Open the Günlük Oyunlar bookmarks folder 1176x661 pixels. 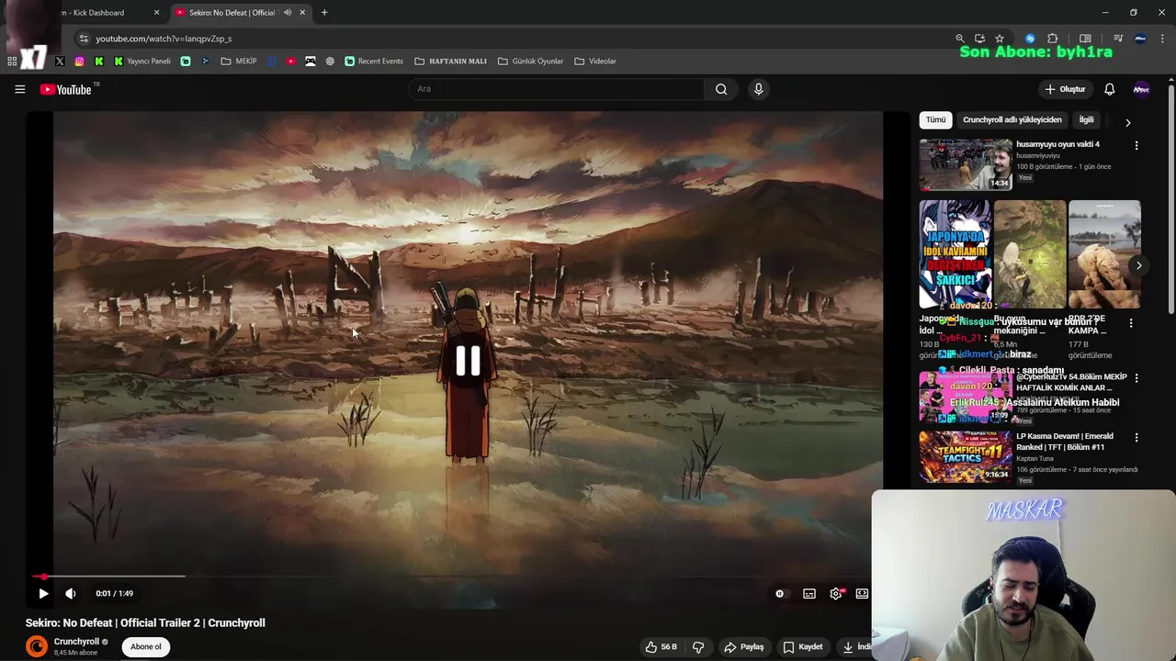click(530, 62)
